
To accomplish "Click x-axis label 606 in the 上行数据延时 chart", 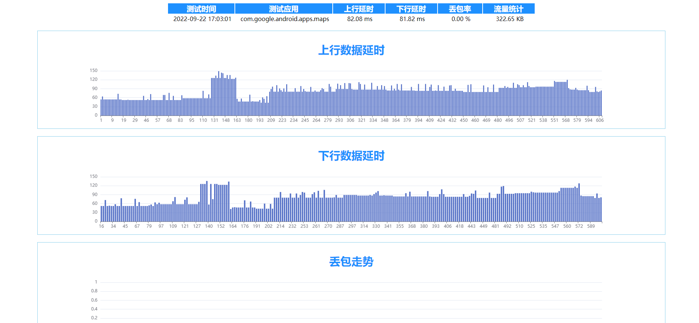I will [x=600, y=120].
